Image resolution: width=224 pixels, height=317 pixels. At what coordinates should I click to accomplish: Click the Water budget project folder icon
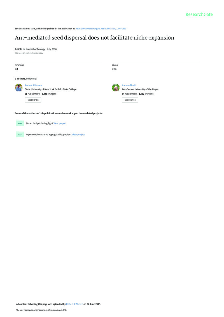pos(20,123)
